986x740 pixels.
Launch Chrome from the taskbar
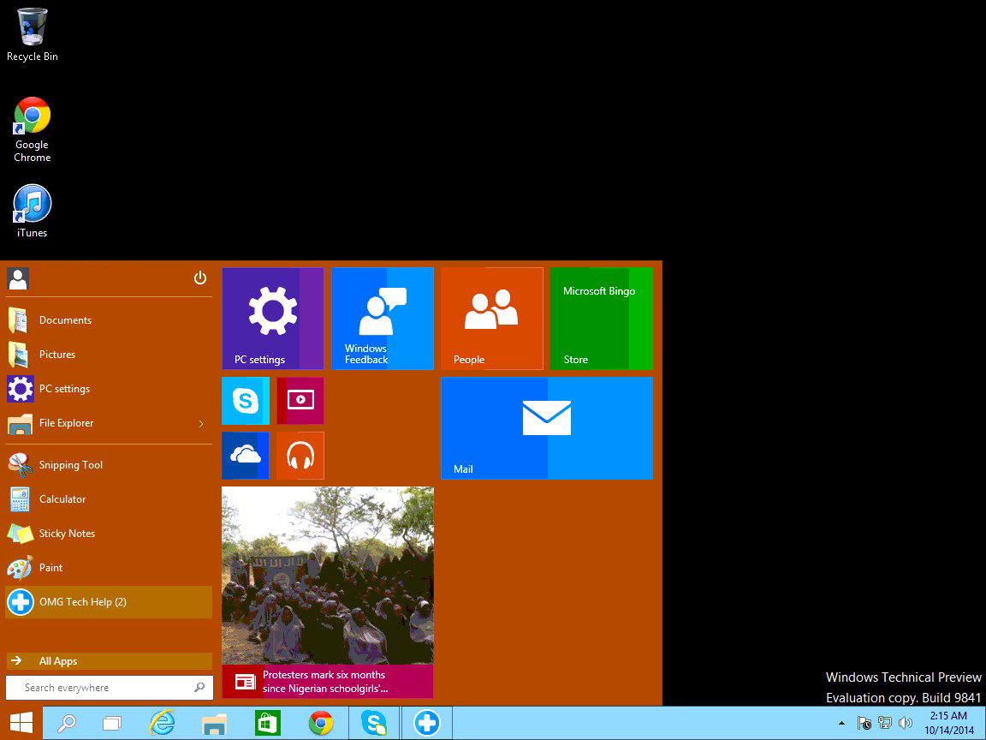tap(321, 724)
